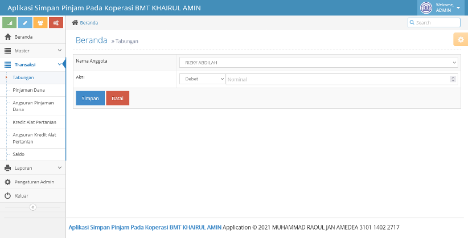Image resolution: width=468 pixels, height=238 pixels.
Task: Click the Batal button
Action: click(x=118, y=99)
